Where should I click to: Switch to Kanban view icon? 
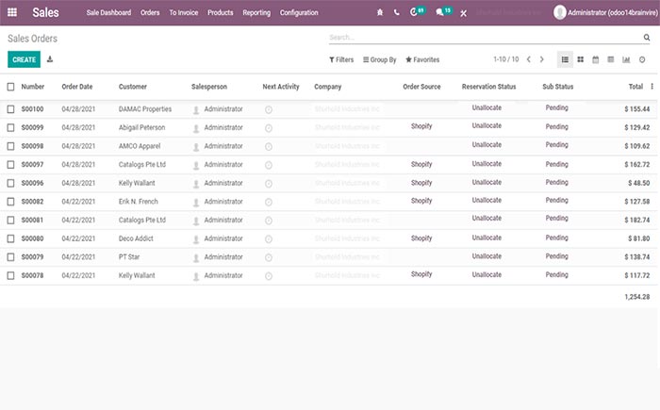(580, 59)
